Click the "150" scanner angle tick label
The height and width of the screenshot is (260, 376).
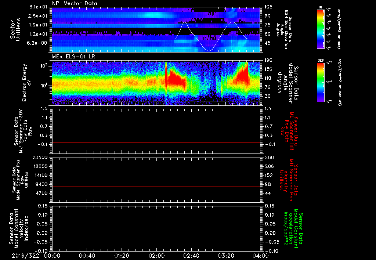tap(268, 69)
